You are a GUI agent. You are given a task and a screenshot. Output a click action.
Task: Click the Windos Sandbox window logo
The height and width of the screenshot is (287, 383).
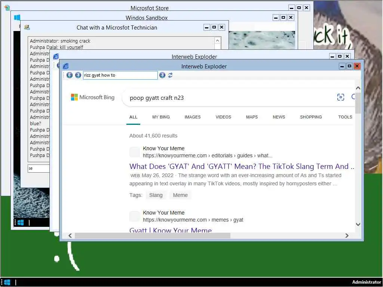pyautogui.click(x=17, y=17)
